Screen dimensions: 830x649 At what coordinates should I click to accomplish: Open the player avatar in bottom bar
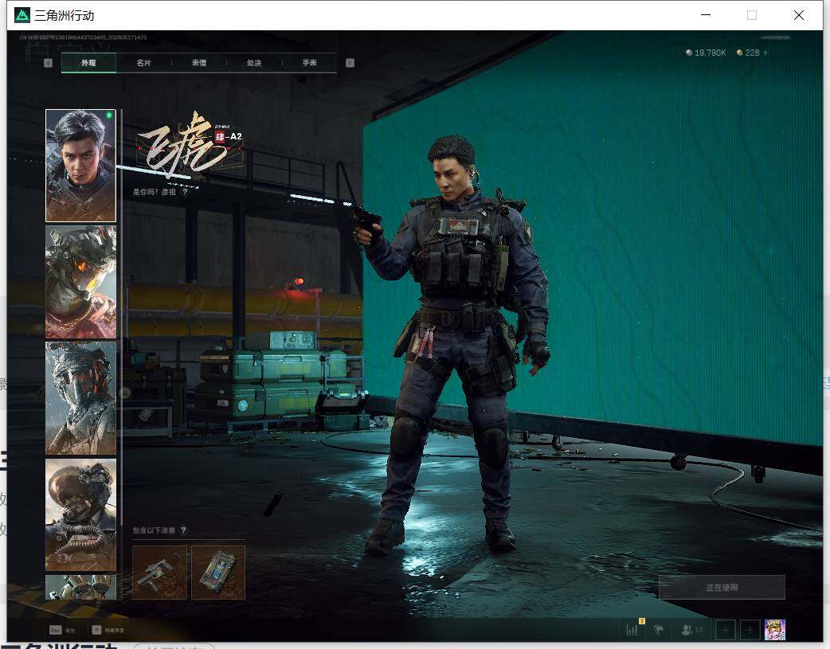(774, 630)
